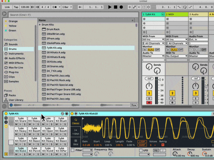
Task: Select Drum Rack in the browser
Action: click(53, 29)
